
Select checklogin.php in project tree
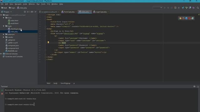(16, 29)
